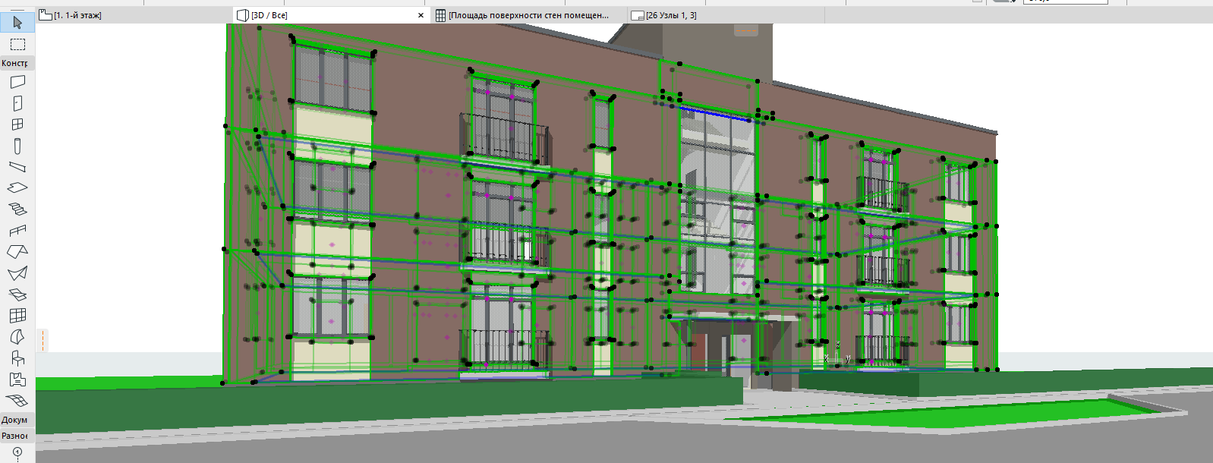
Task: Switch to the 1-й этаж floor plan tab
Action: [x=77, y=15]
